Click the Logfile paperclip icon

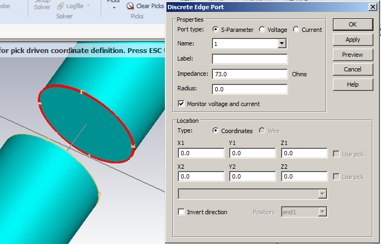pos(60,6)
